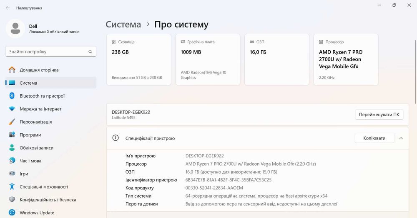The height and width of the screenshot is (218, 417).
Task: Open Програми apps icon
Action: (12, 135)
